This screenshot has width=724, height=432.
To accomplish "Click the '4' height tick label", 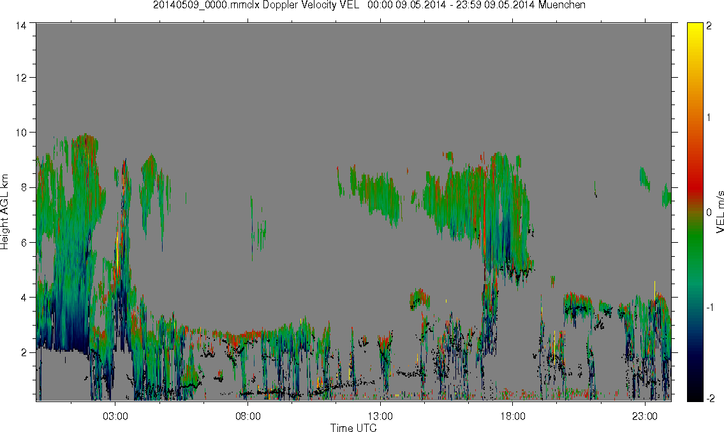I will click(24, 298).
